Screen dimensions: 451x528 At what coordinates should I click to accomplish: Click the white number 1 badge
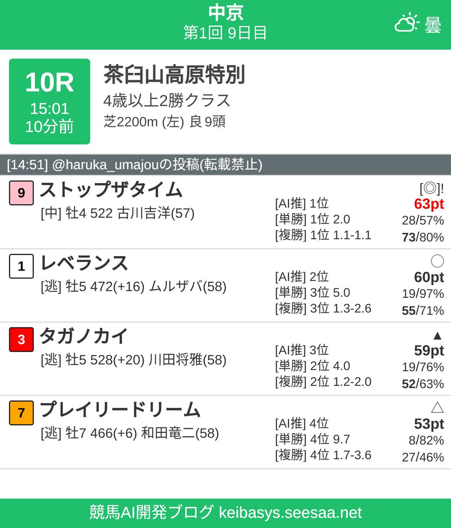[21, 267]
